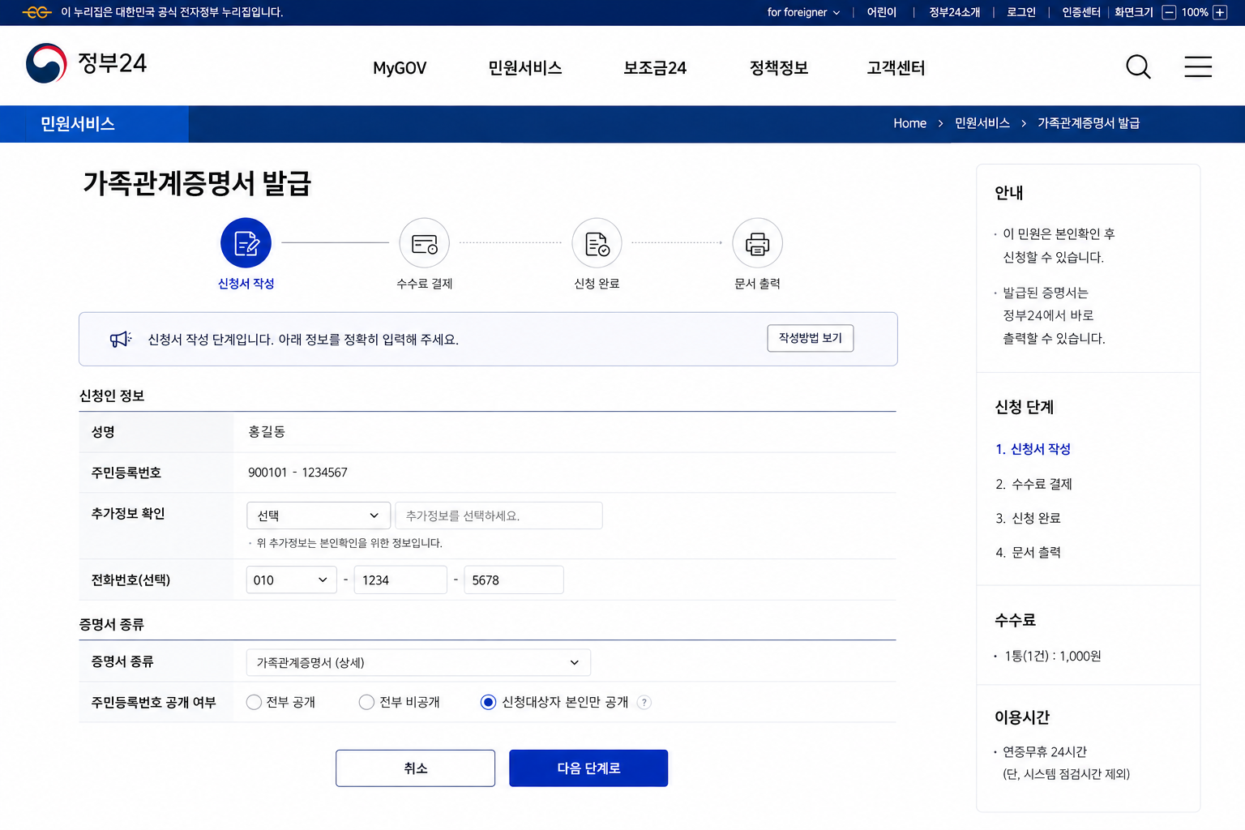
Task: Select the 전부 비공개 radio option
Action: click(366, 702)
